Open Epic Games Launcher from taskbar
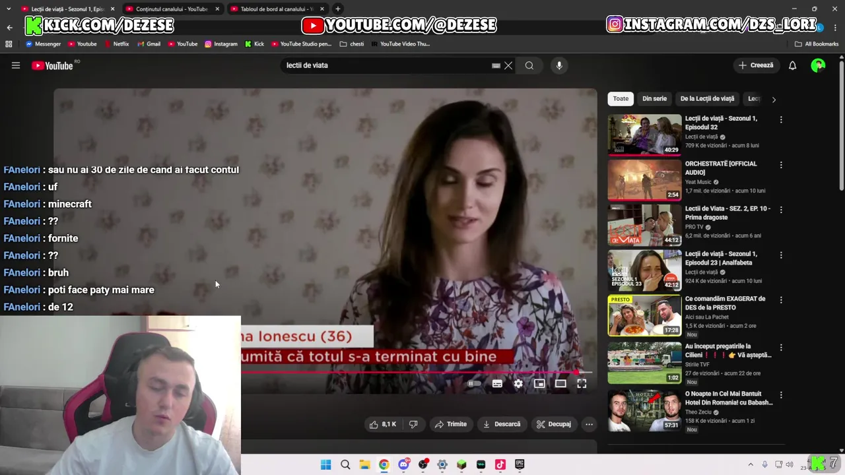Screen dimensions: 845x475 pyautogui.click(x=520, y=464)
